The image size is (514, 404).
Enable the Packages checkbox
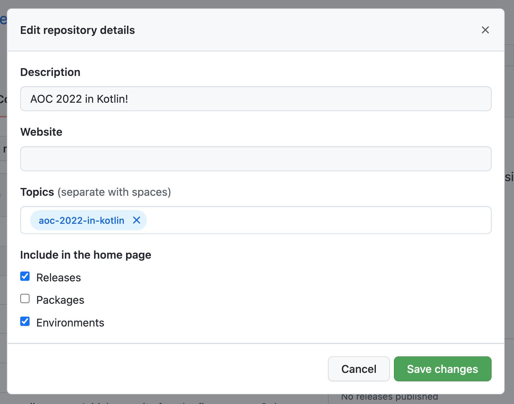click(25, 299)
